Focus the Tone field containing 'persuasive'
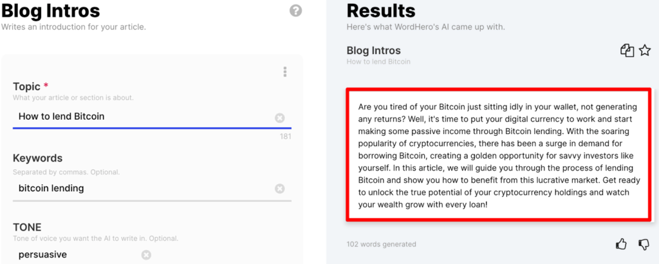The width and height of the screenshot is (659, 264). [77, 254]
